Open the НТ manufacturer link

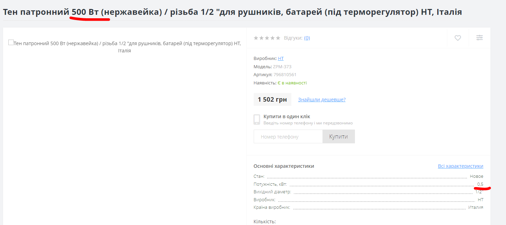pyautogui.click(x=281, y=59)
